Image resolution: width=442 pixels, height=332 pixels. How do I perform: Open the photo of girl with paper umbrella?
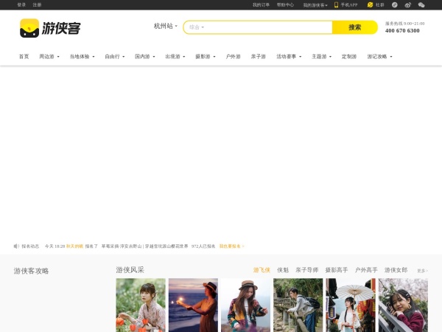click(350, 305)
